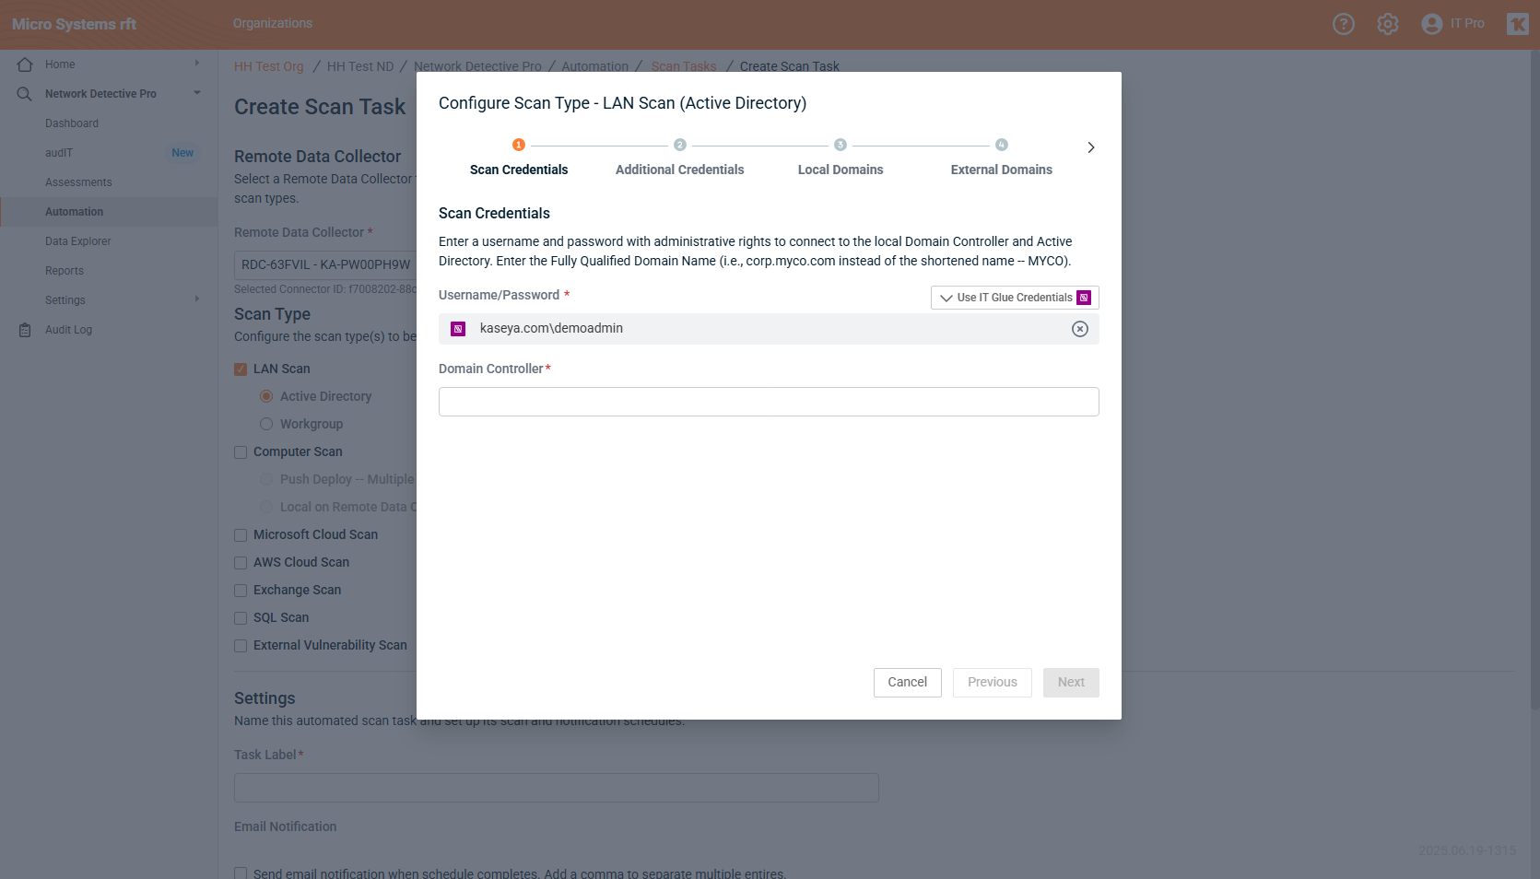This screenshot has width=1540, height=879.
Task: Uncheck the LAN Scan checkbox
Action: pyautogui.click(x=241, y=369)
